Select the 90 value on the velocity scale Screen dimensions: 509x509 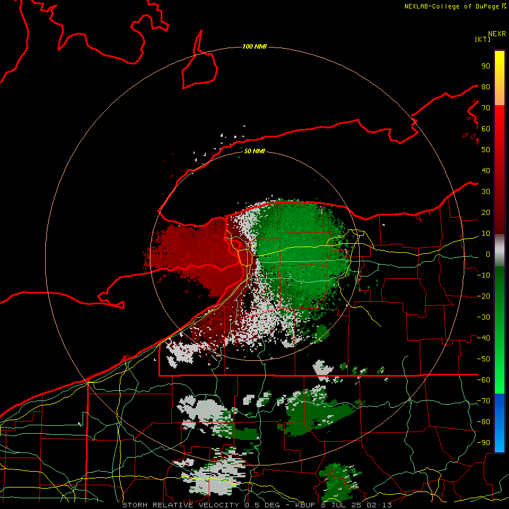pyautogui.click(x=486, y=66)
